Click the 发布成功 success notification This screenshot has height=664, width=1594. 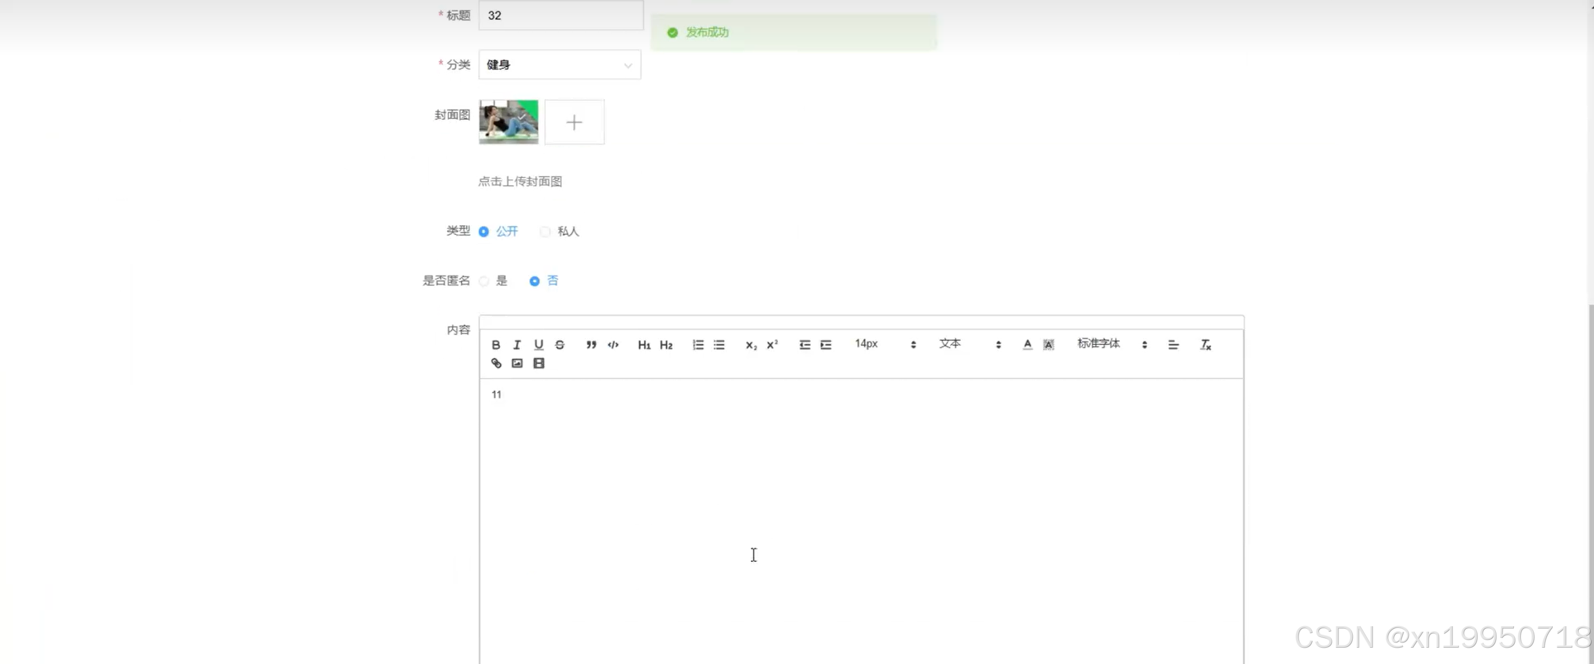pyautogui.click(x=793, y=32)
